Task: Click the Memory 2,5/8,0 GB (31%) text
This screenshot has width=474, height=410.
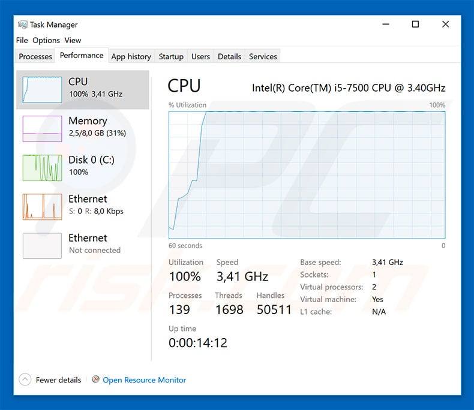Action: tap(97, 133)
